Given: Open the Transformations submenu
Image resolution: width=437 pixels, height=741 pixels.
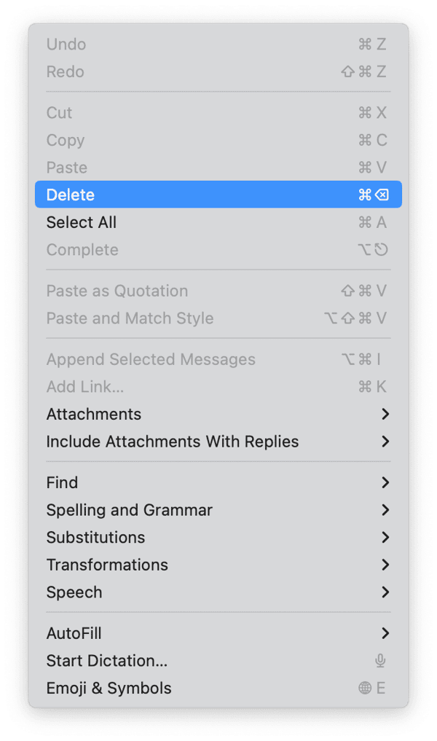Looking at the screenshot, I should [107, 565].
